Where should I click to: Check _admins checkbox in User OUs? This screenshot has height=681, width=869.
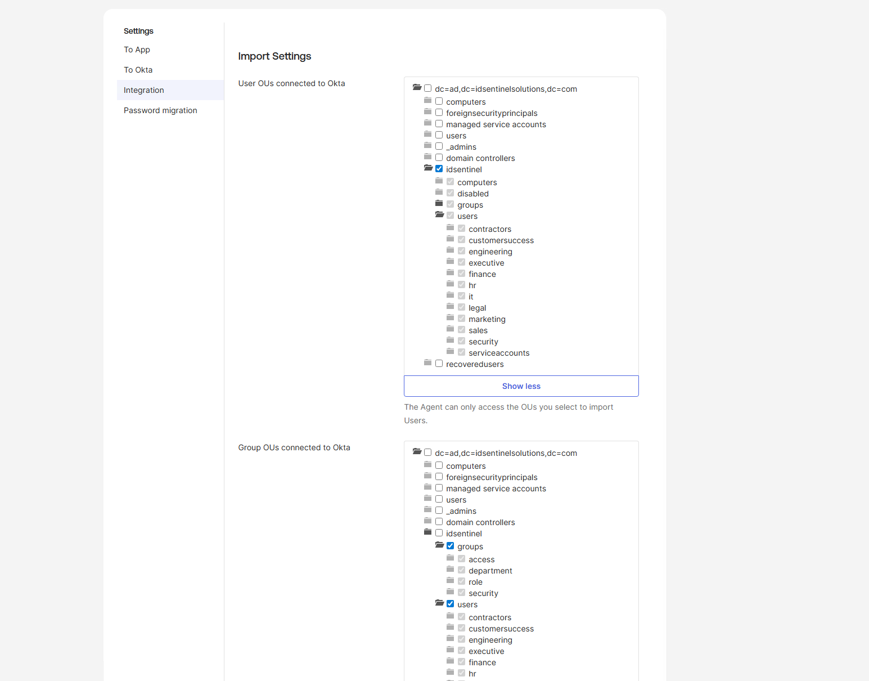tap(439, 146)
